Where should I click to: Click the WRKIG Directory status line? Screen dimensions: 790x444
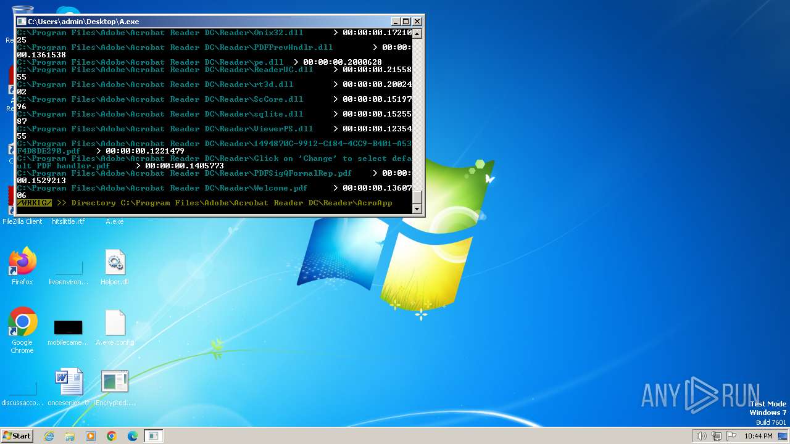204,203
